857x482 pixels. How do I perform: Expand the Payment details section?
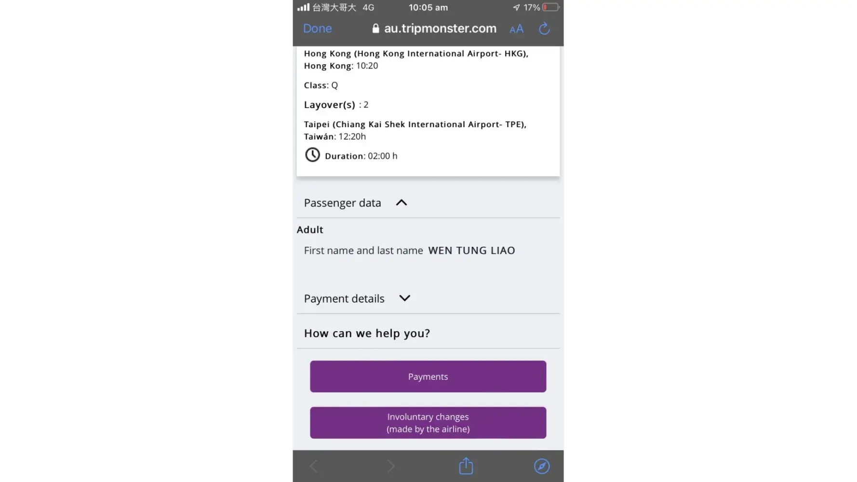point(405,298)
